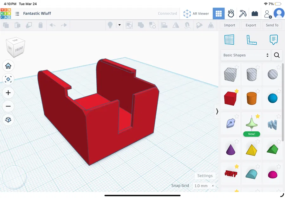Click the Ungroup tool icon
This screenshot has height=198, width=285.
pos(152,25)
